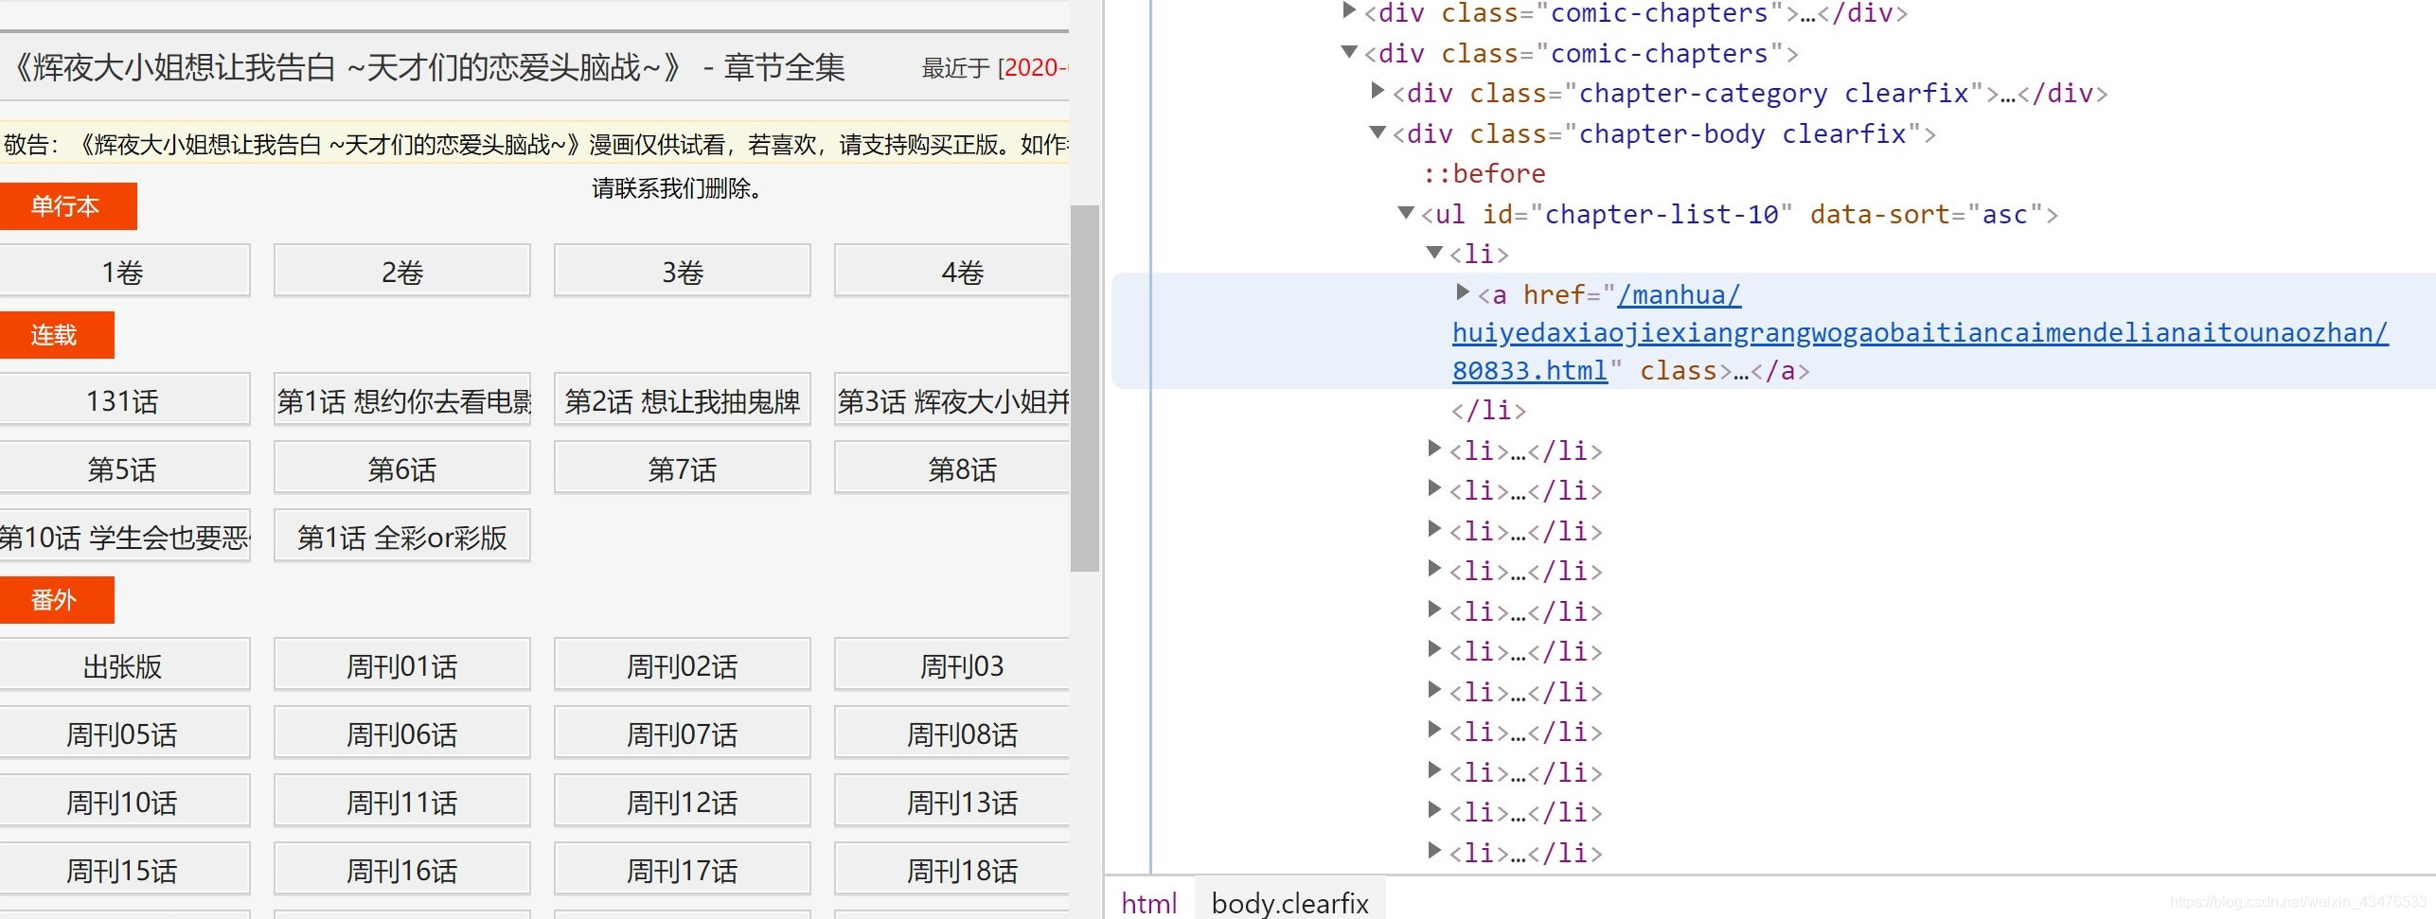
Task: Switch to the 连载 category
Action: pos(57,335)
